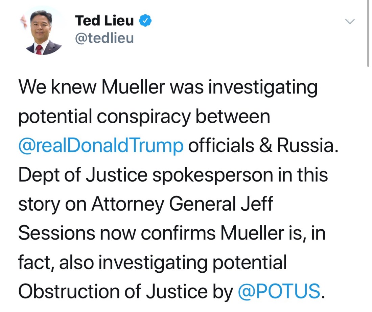Open the @tedlieu handle link

(x=104, y=38)
